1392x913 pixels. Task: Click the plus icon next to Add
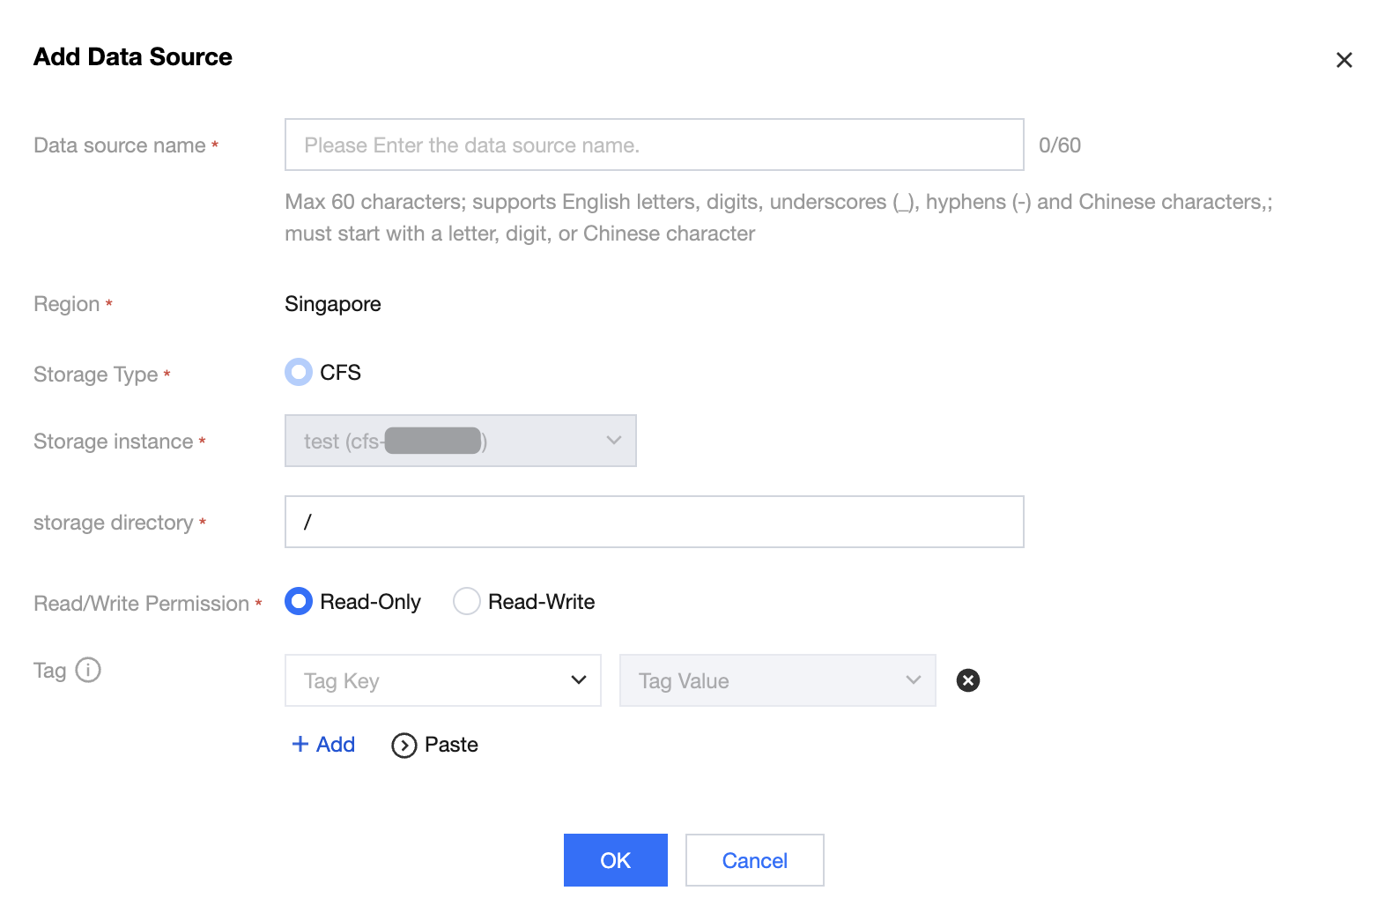pos(300,745)
